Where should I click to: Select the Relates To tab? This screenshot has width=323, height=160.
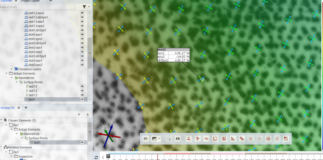pos(8,108)
